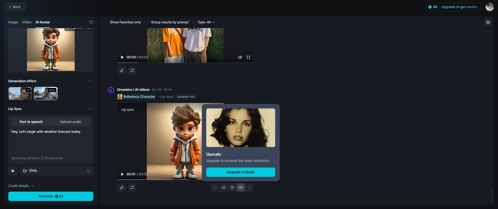Go Back to the previous page
The width and height of the screenshot is (498, 209).
pyautogui.click(x=15, y=7)
